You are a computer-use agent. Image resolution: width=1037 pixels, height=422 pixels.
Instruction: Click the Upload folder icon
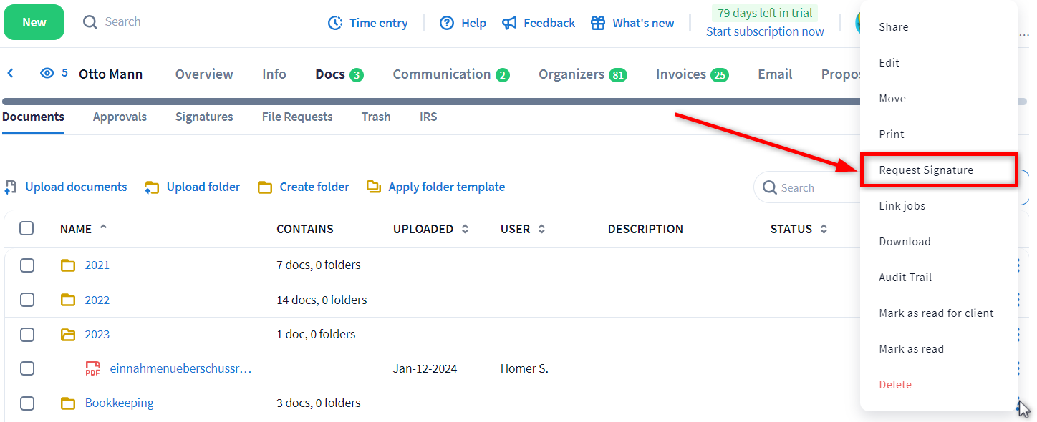(x=152, y=187)
